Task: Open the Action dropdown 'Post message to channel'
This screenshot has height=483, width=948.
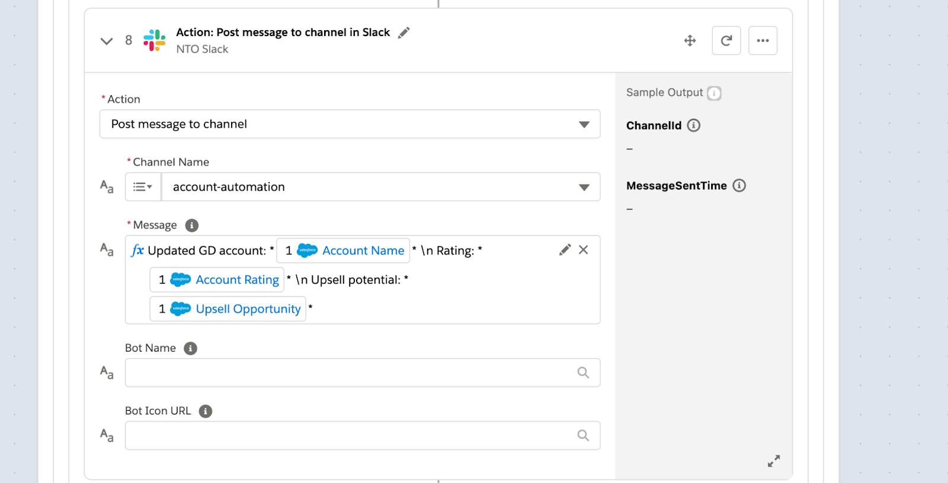Action: click(350, 124)
